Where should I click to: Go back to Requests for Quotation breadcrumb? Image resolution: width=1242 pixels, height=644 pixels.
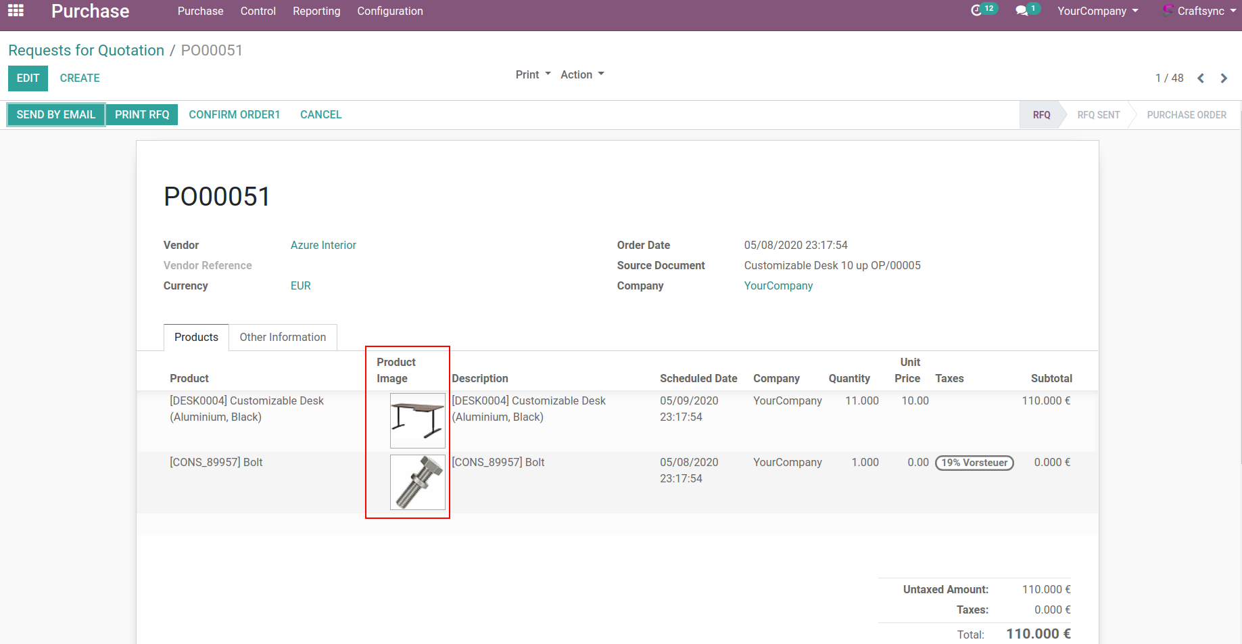pos(86,50)
